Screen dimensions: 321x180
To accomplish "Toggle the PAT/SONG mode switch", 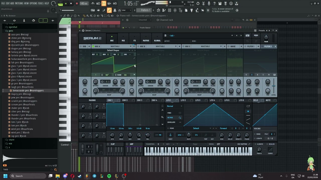I will pos(60,3).
